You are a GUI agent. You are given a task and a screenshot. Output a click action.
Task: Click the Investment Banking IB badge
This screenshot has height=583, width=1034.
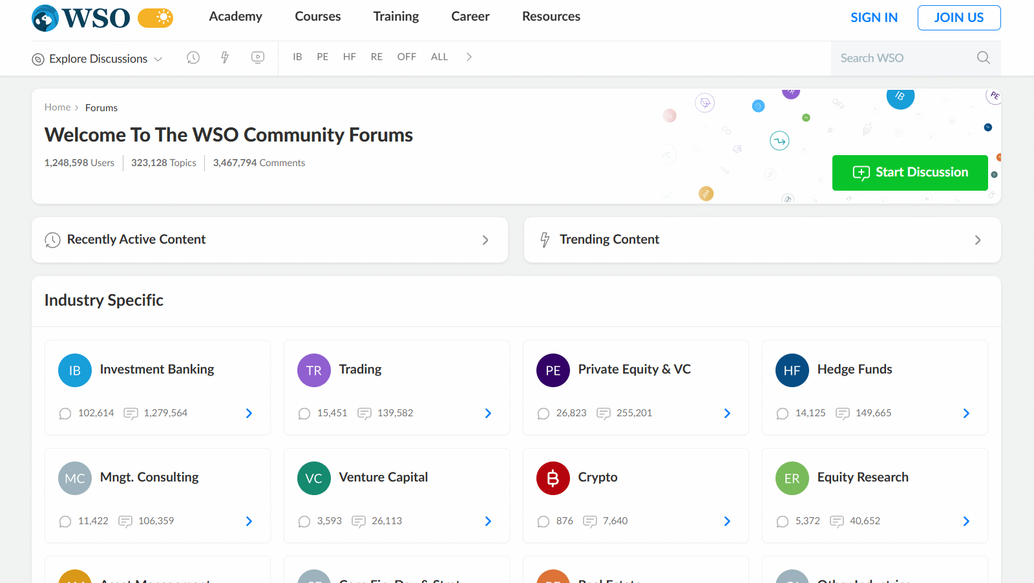tap(75, 370)
